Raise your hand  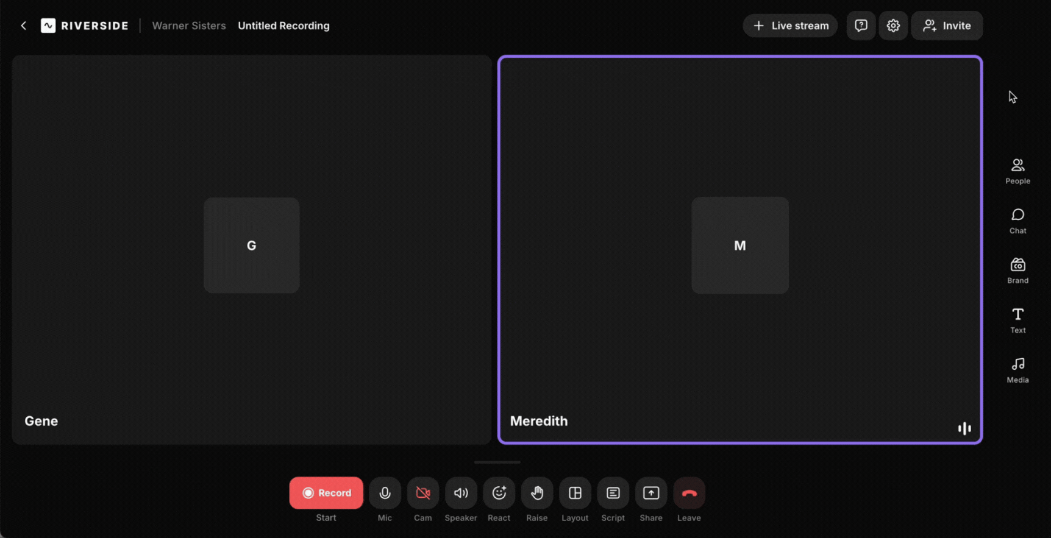536,493
